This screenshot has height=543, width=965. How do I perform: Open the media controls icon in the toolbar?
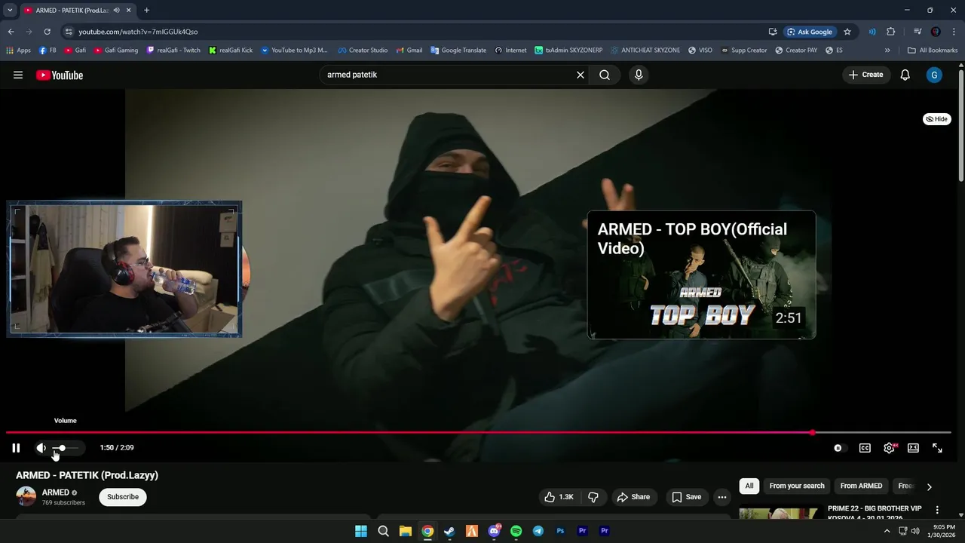point(918,32)
